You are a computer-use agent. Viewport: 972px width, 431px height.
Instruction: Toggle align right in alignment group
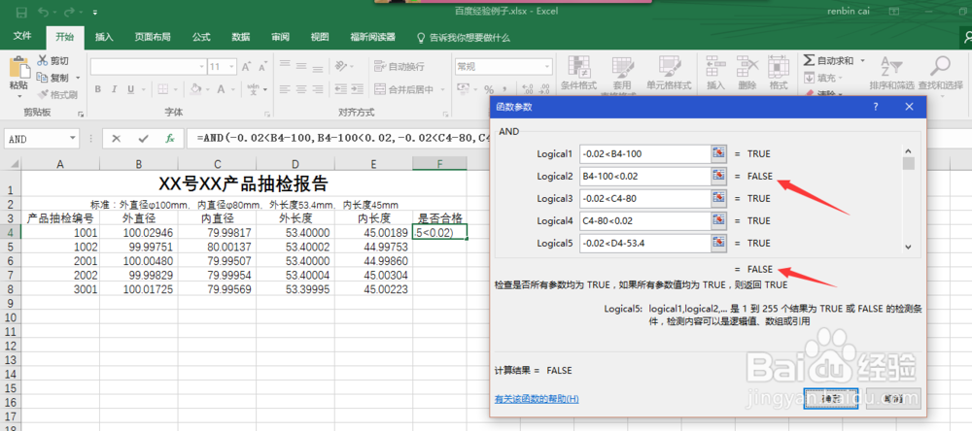tap(320, 89)
